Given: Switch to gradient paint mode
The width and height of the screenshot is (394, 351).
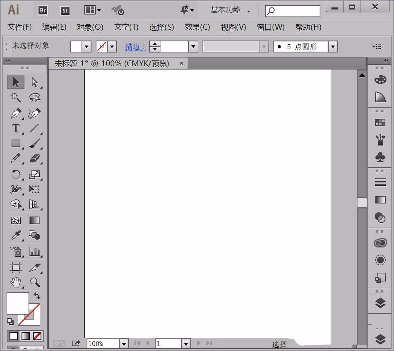Looking at the screenshot, I should (x=26, y=336).
